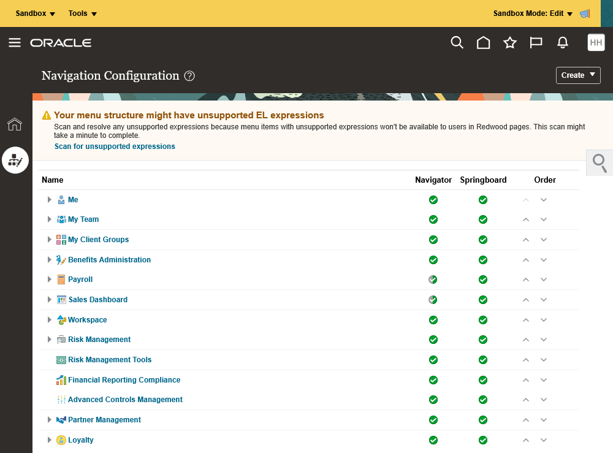Expand the Me tree node
This screenshot has height=453, width=613.
(x=49, y=200)
